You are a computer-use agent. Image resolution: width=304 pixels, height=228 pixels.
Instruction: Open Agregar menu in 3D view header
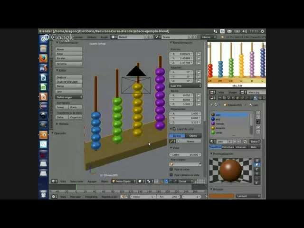(92, 181)
